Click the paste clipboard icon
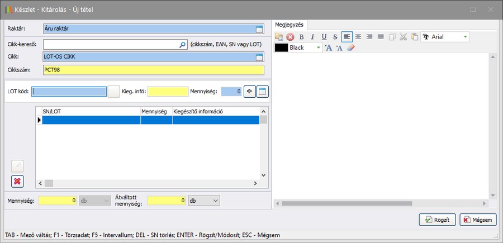This screenshot has height=243, width=503. [414, 37]
